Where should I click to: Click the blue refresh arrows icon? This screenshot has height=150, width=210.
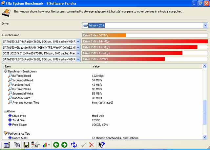tap(74, 145)
